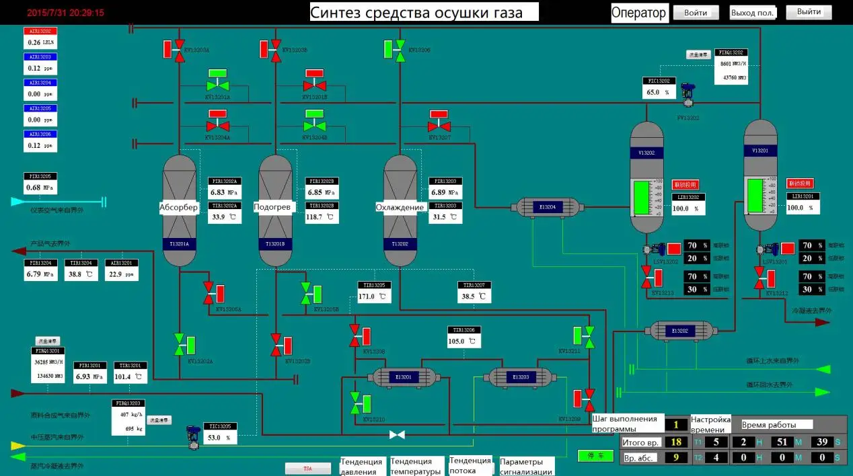Select heat exchanger E13204
Image resolution: width=853 pixels, height=476 pixels.
pyautogui.click(x=546, y=208)
